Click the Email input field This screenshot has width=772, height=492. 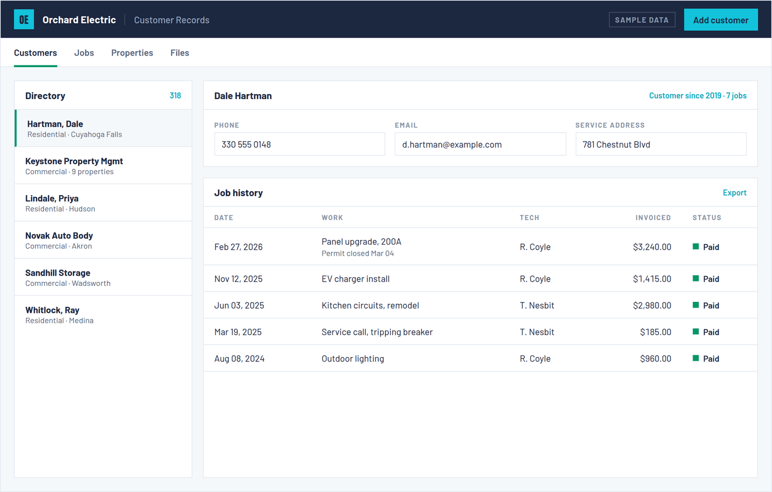(x=480, y=144)
